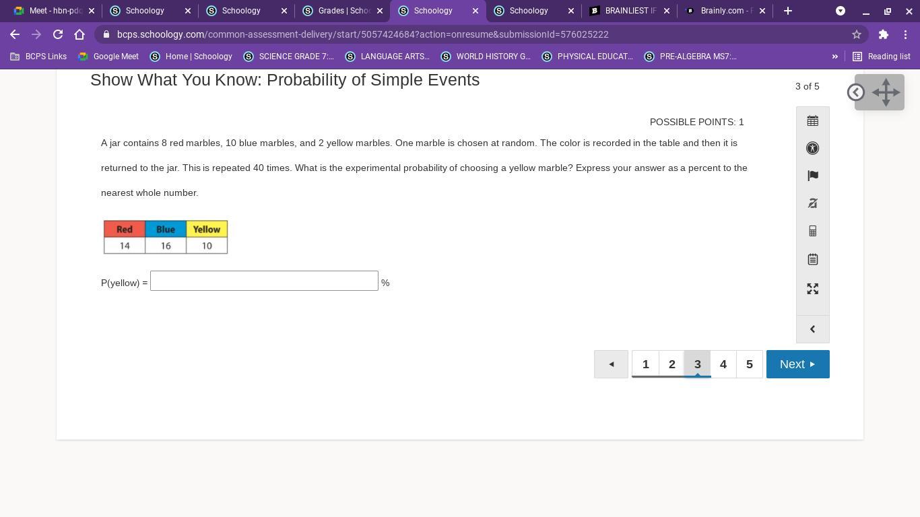The image size is (920, 517).
Task: Close the BRAINLIEST tab
Action: pyautogui.click(x=667, y=11)
